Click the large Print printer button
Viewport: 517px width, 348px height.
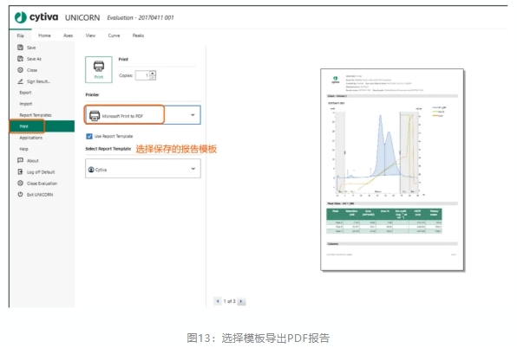(x=99, y=69)
